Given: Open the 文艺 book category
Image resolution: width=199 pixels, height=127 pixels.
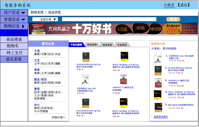Looking at the screenshot, I should (37, 60).
